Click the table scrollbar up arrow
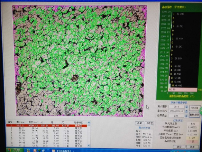 click(89, 122)
